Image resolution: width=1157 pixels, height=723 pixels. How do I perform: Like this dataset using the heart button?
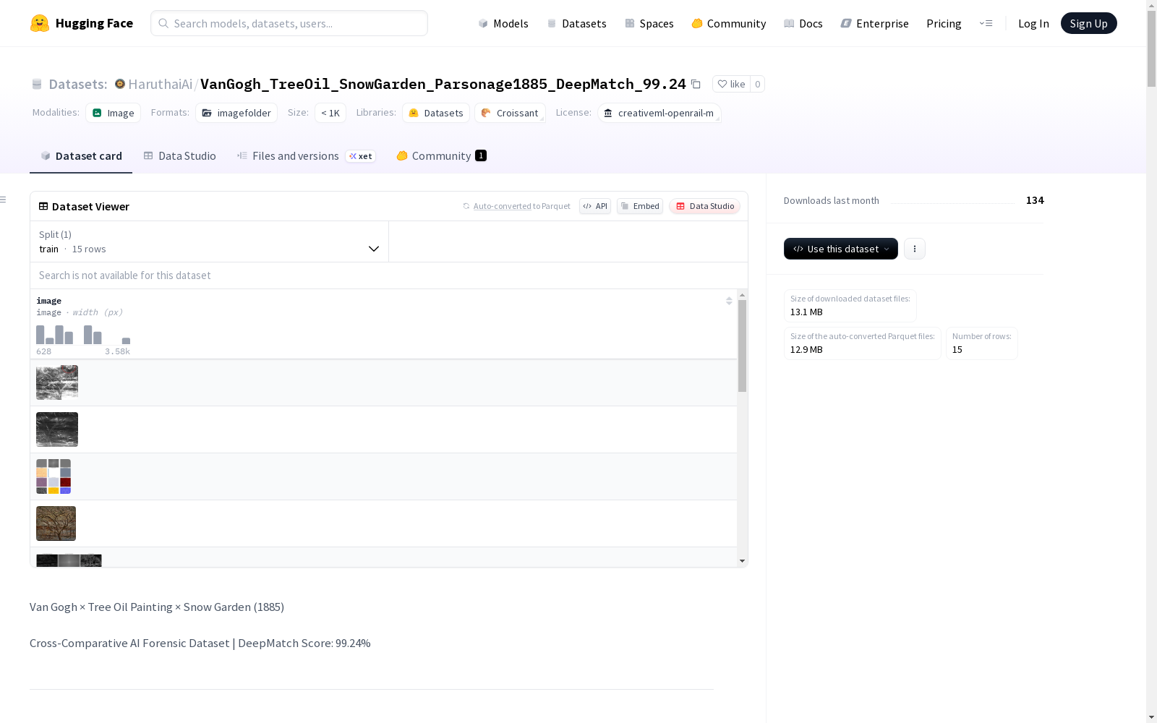[x=731, y=84]
